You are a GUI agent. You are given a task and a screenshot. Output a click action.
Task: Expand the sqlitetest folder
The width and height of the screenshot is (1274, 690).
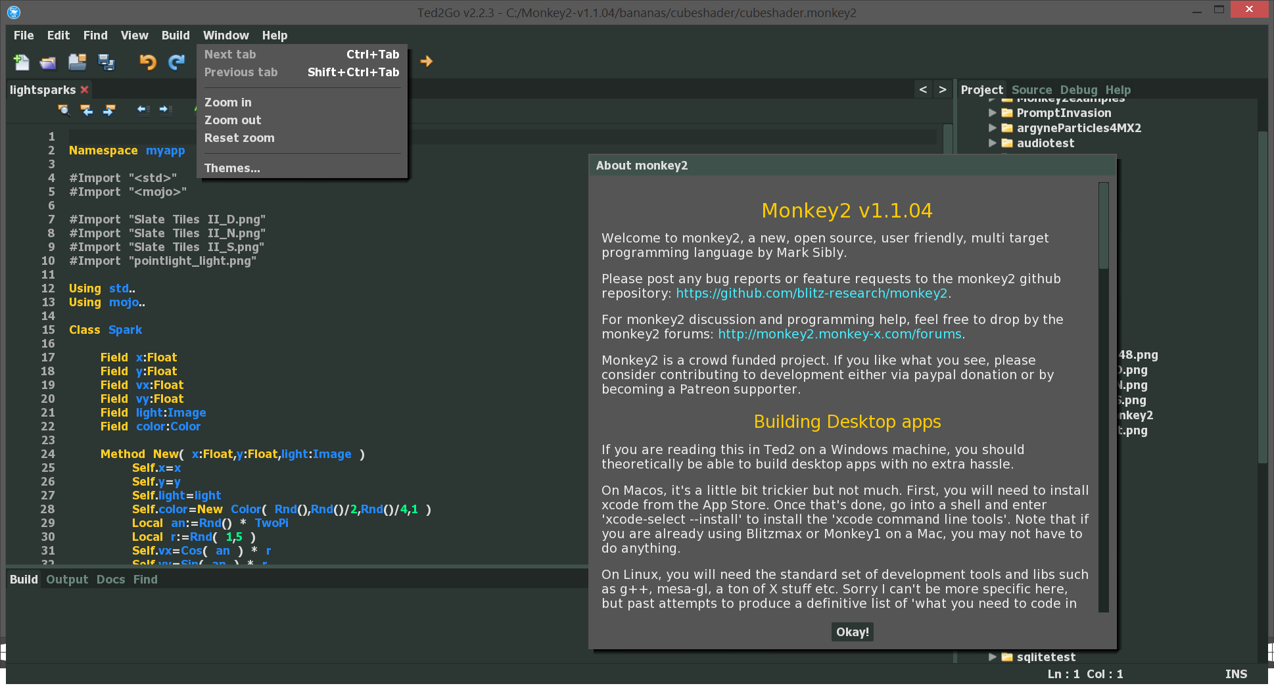(x=993, y=656)
